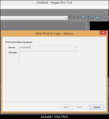The image size is (109, 119).
Task: Click the Untitled - Vegas Pro 13.0 title bar
Action: point(54,3)
